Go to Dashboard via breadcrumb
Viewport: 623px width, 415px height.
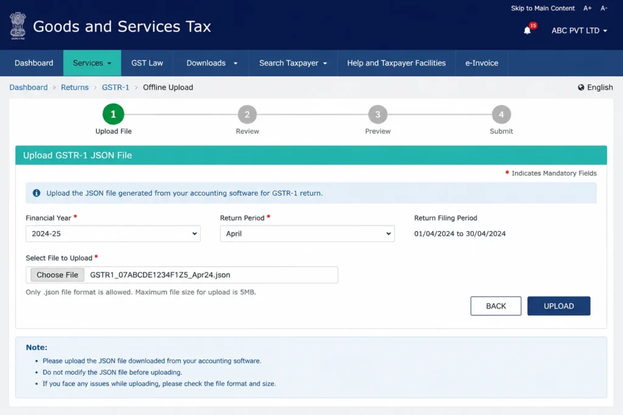tap(29, 87)
